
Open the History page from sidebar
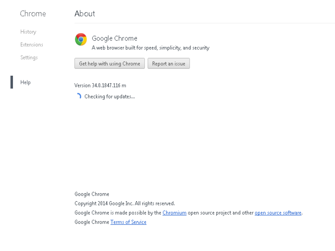pos(28,32)
